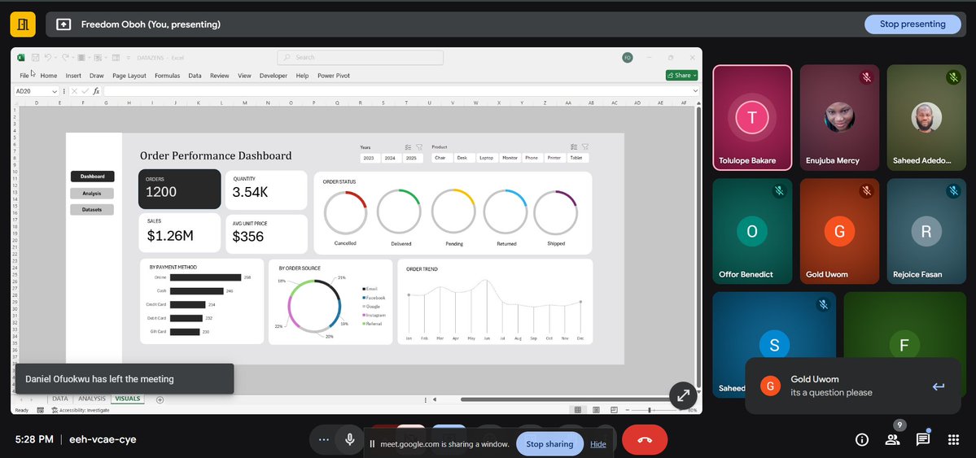
Task: Open the meeting details info icon
Action: (x=862, y=439)
